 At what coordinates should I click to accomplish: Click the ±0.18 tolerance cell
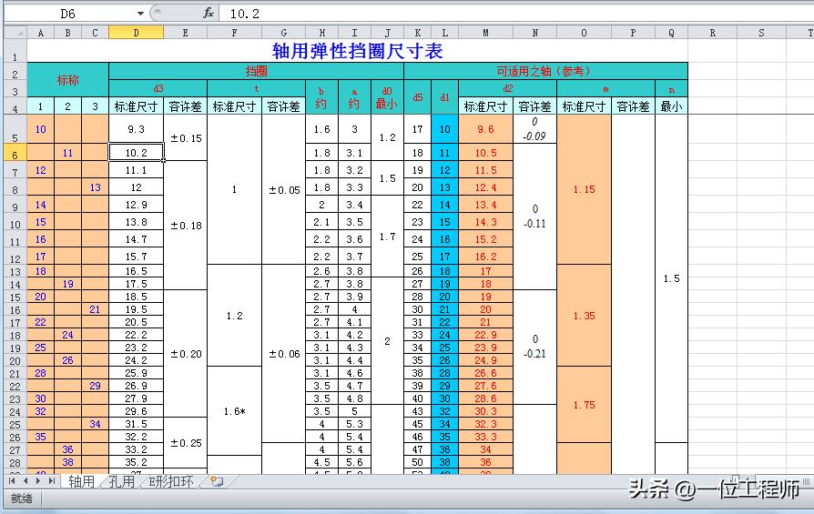click(186, 225)
